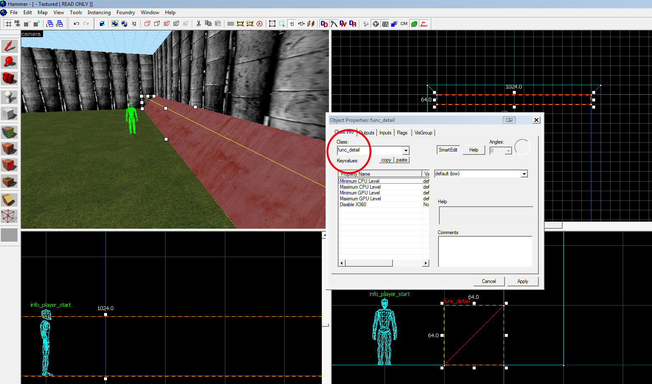
Task: Toggle the 2D grid display
Action: point(8,24)
